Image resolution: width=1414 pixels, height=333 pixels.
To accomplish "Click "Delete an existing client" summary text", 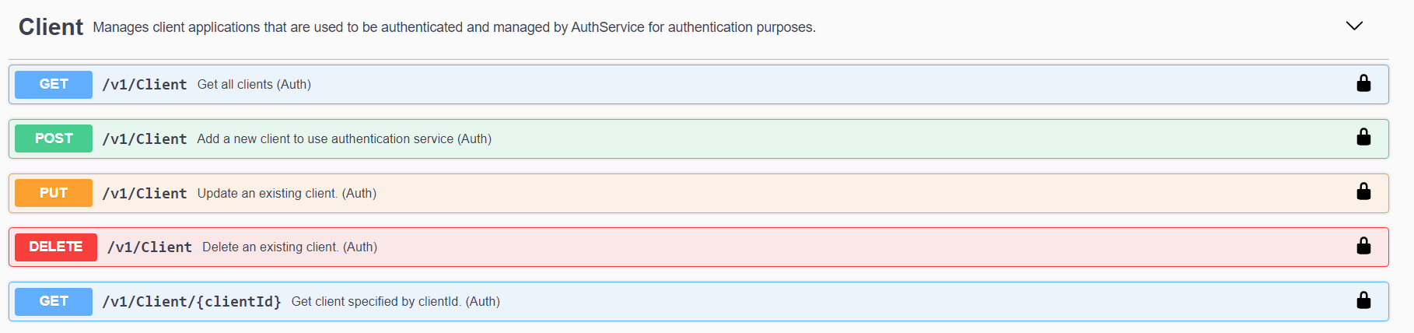I will tap(289, 247).
